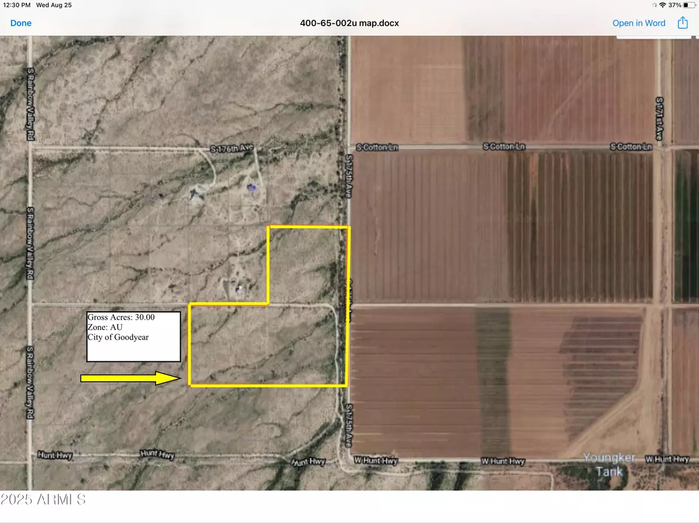The width and height of the screenshot is (699, 523).
Task: Tap the filename 400-65-002u map.docx
Action: pyautogui.click(x=348, y=23)
